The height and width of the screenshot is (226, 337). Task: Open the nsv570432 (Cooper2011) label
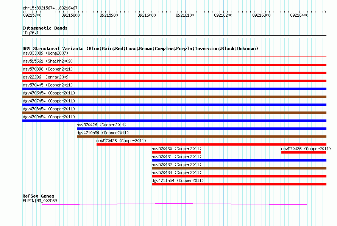coord(176,165)
